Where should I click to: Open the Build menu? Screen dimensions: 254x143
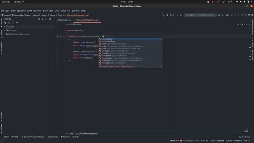(x=45, y=11)
